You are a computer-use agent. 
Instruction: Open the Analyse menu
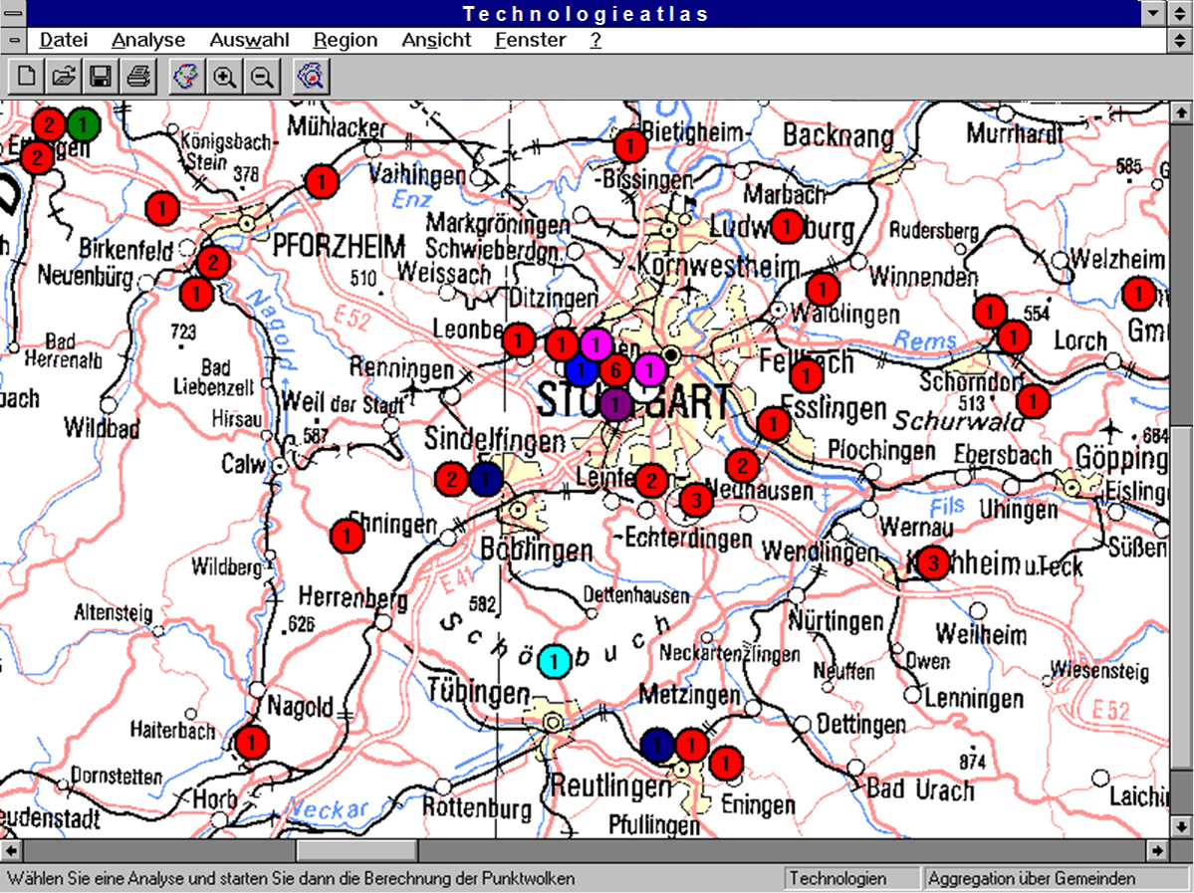(x=148, y=41)
